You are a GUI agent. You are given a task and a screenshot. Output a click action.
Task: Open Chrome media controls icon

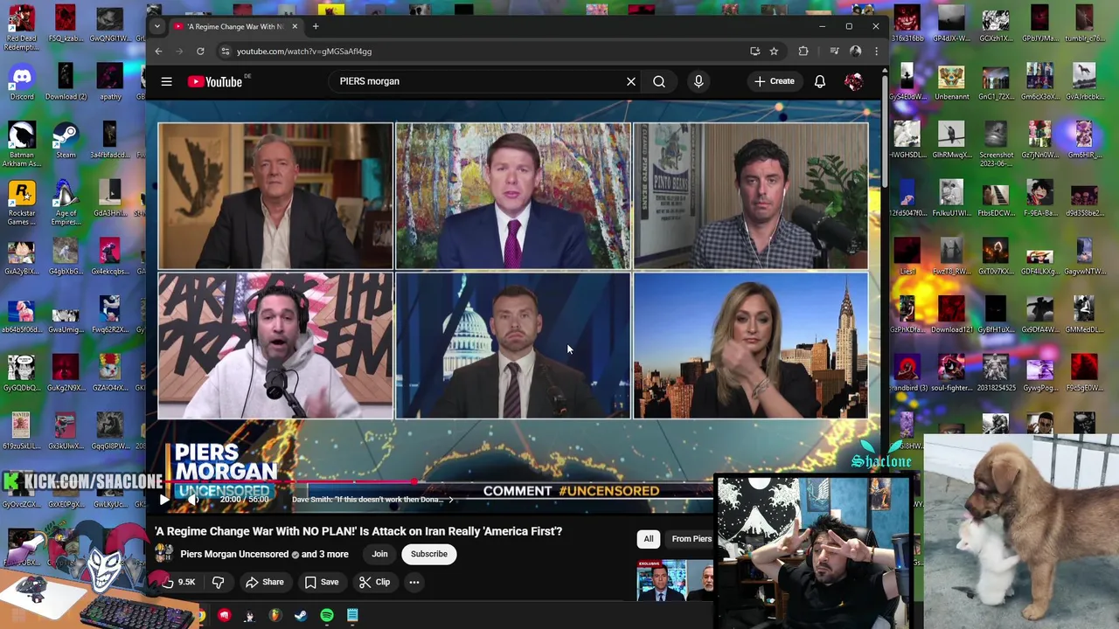pos(834,52)
